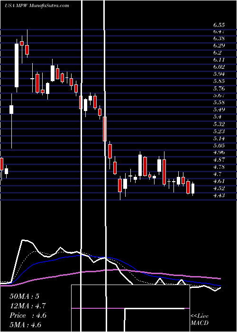
Task: Select the tall white candle reaching 6.29
Action: pos(17,65)
